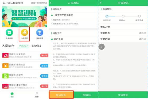148x99 pixels.
Task: Click the 乘车人数 input row
Action: pos(123,27)
